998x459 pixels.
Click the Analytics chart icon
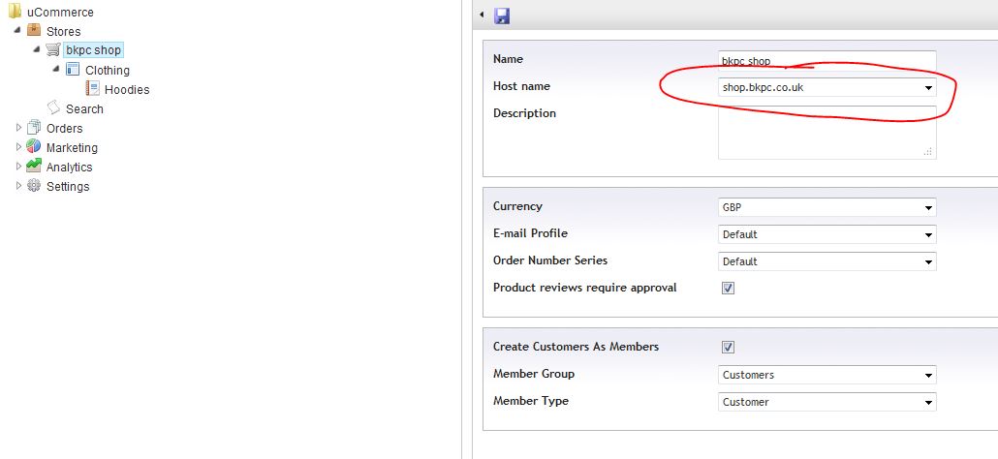(34, 166)
